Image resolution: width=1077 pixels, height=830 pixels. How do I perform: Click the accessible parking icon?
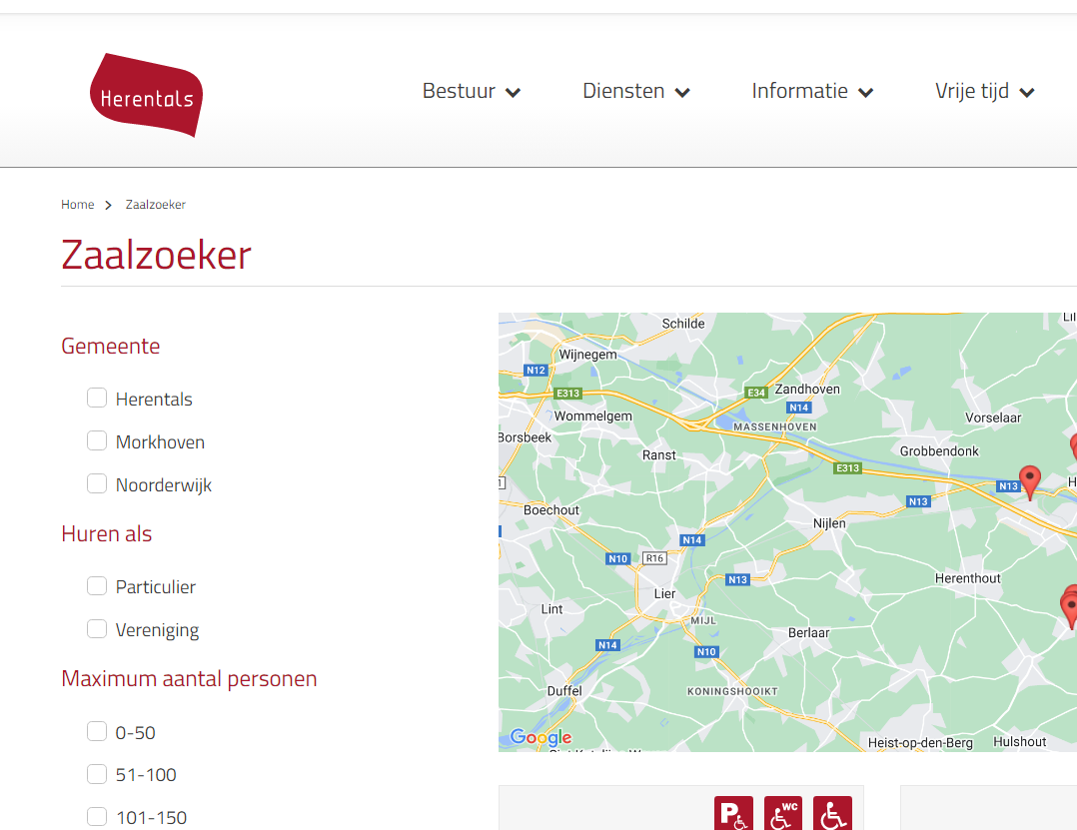point(733,814)
